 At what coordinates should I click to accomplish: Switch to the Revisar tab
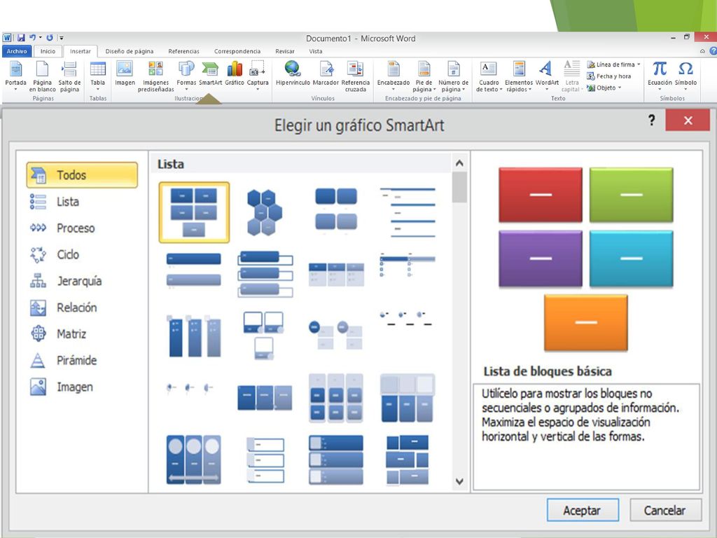pyautogui.click(x=284, y=51)
